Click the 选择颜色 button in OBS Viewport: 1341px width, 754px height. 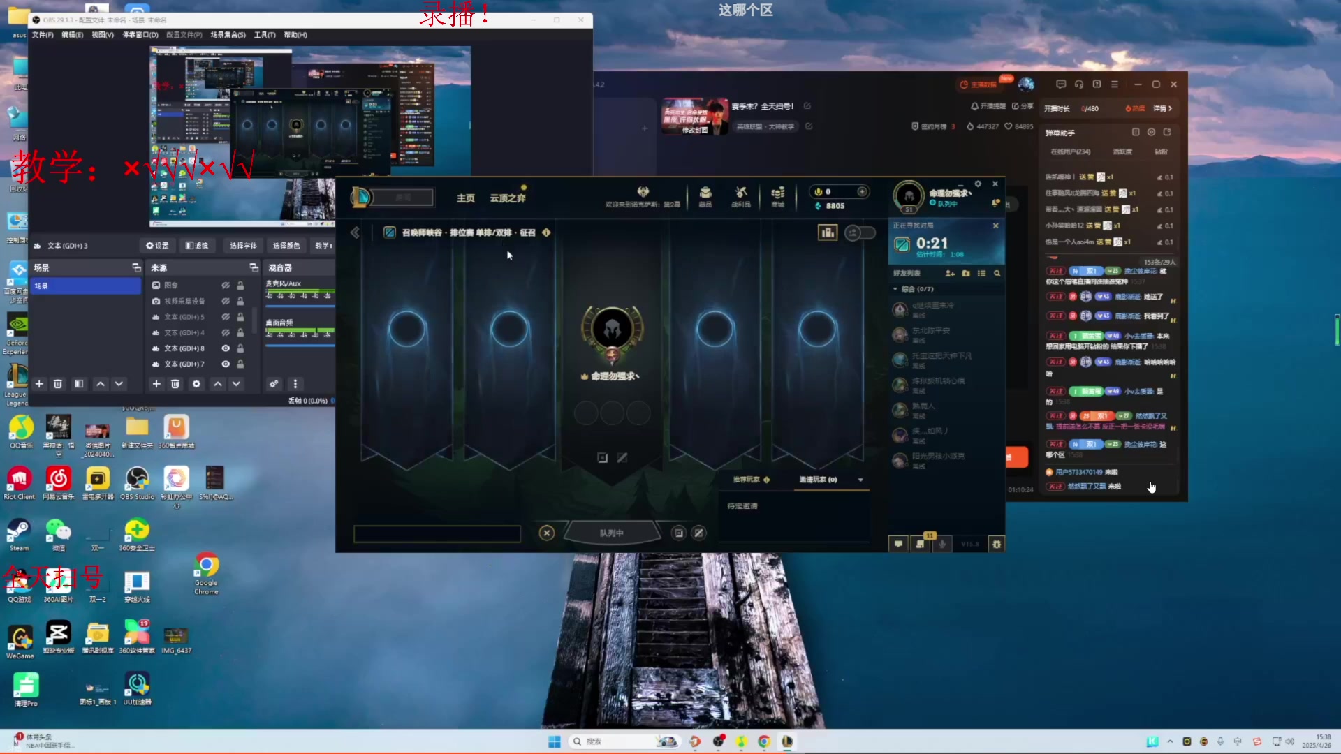tap(286, 246)
